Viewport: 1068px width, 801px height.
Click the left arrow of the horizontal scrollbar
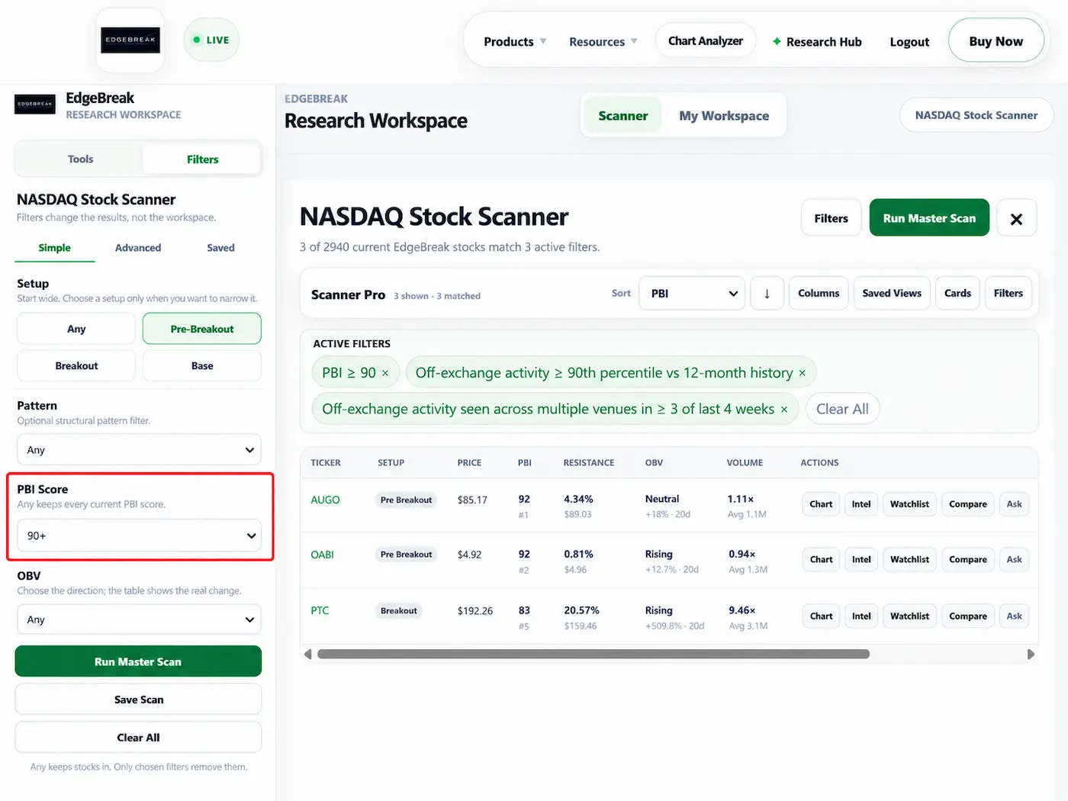(307, 654)
